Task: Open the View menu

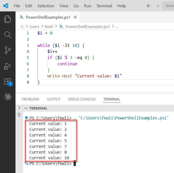Action: pos(64,6)
